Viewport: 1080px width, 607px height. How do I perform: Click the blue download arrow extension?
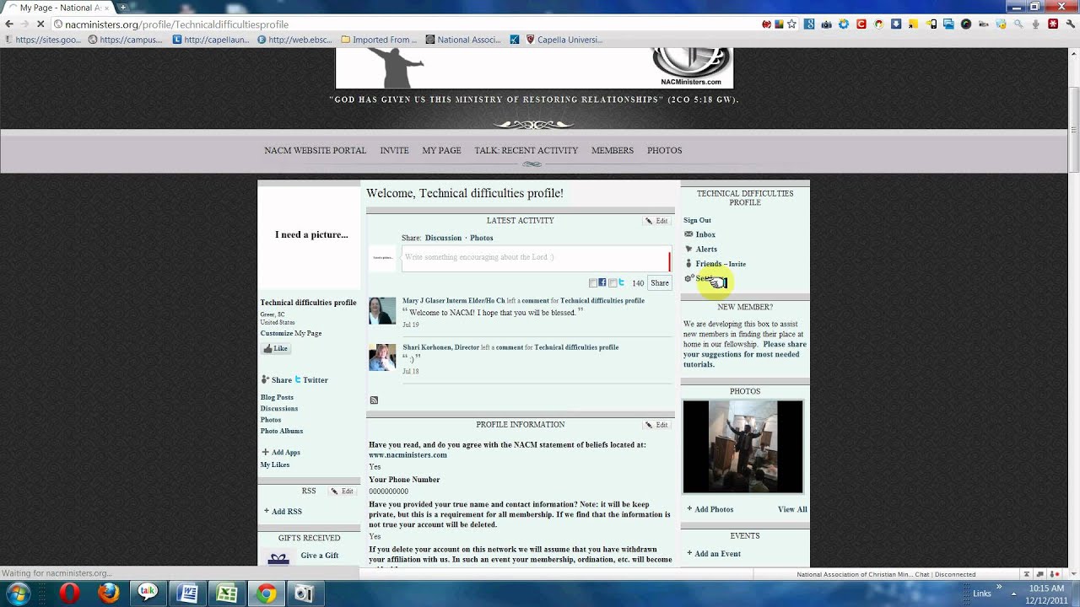[896, 24]
